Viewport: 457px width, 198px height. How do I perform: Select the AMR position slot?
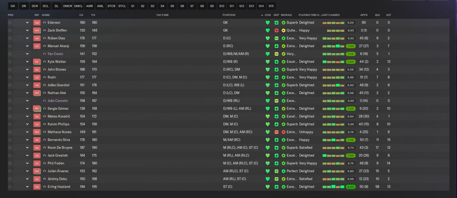[90, 6]
